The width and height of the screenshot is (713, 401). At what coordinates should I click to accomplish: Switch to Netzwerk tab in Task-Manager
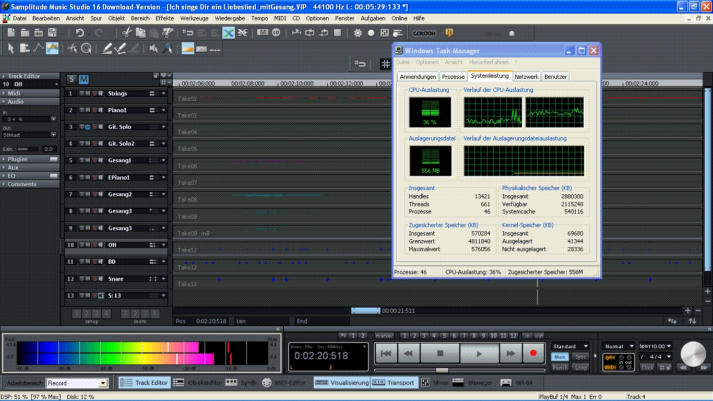(x=526, y=77)
